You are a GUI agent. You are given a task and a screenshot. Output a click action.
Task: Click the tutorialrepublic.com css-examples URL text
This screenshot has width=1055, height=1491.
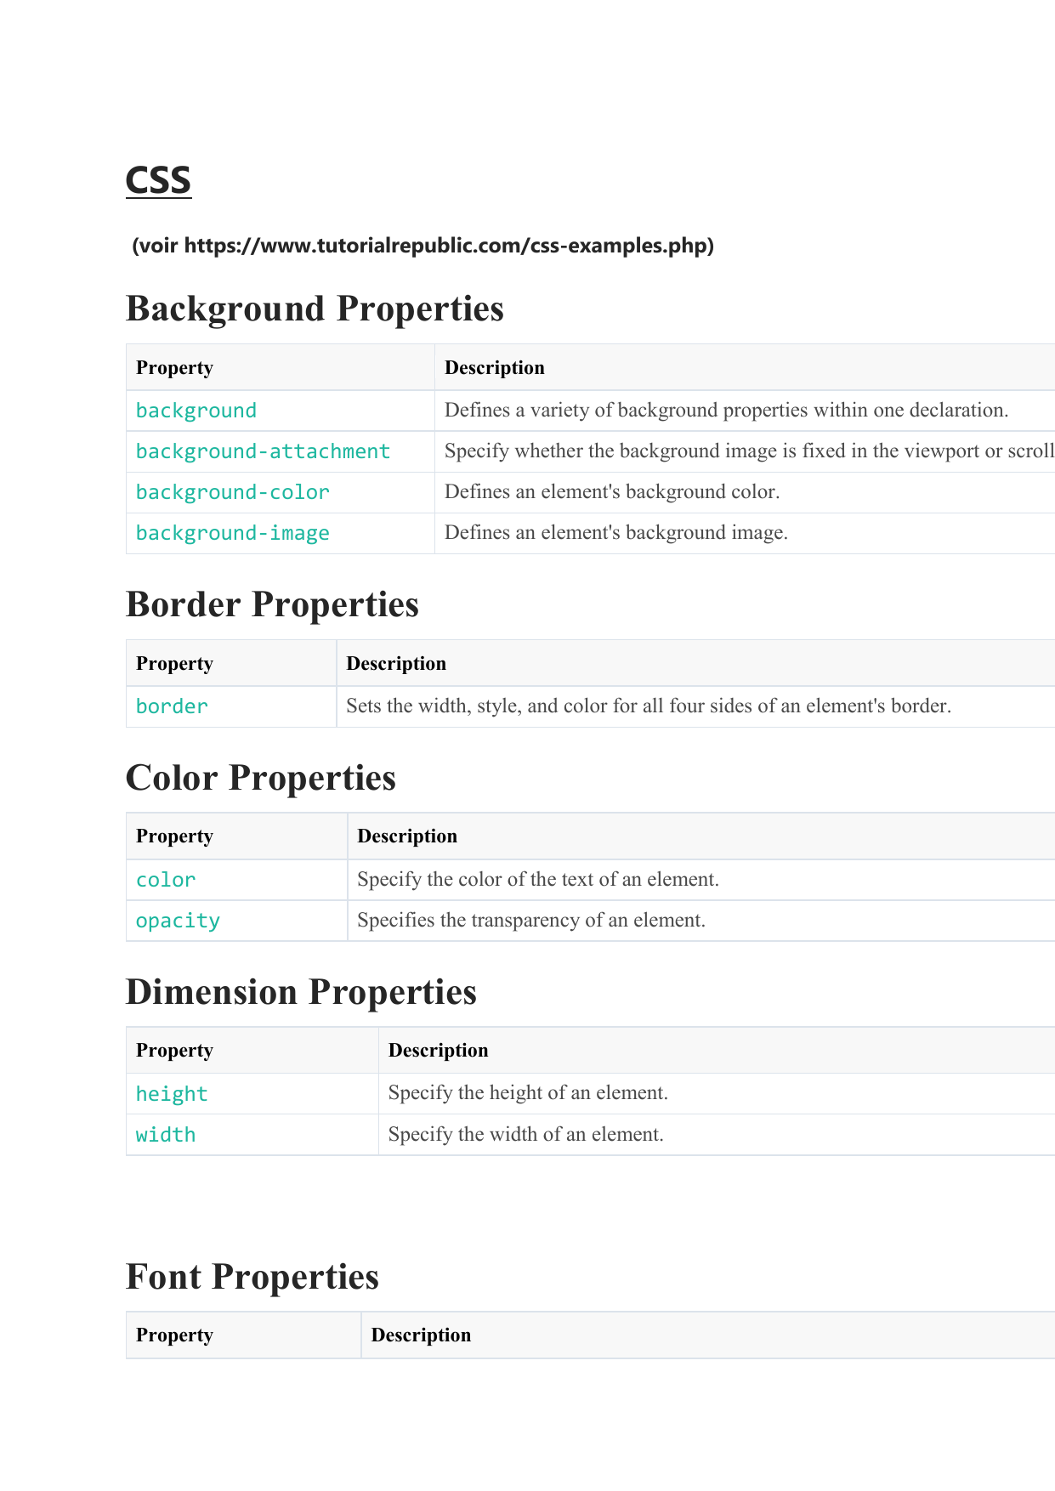(448, 246)
